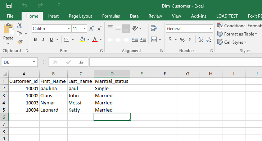This screenshot has height=141, width=262.
Task: Apply percent style formatting
Action: 182,39
